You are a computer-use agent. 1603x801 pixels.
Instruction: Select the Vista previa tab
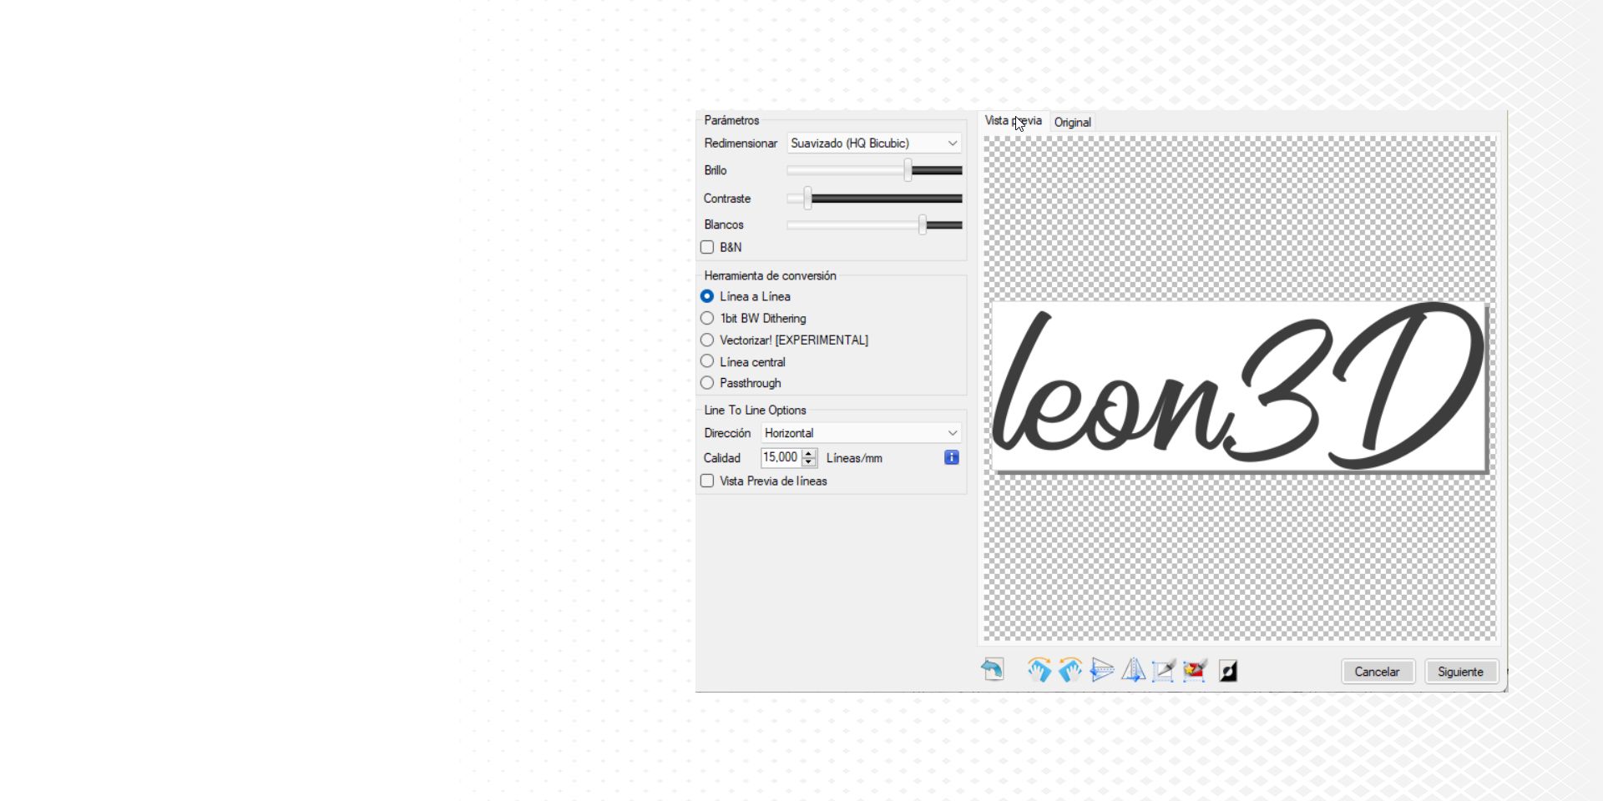[1013, 121]
